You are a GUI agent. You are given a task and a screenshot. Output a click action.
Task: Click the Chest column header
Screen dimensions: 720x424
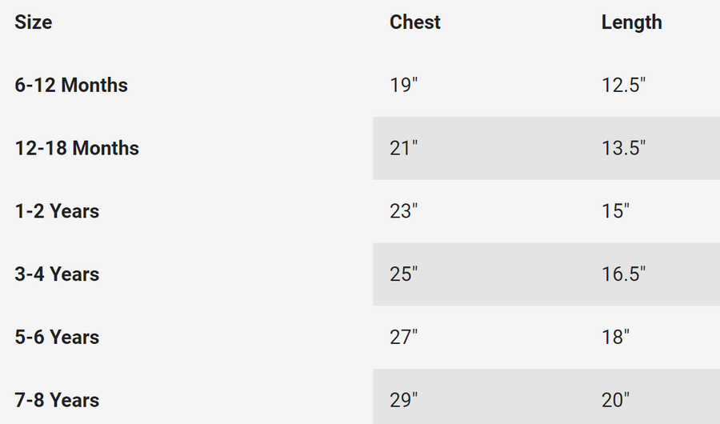415,22
